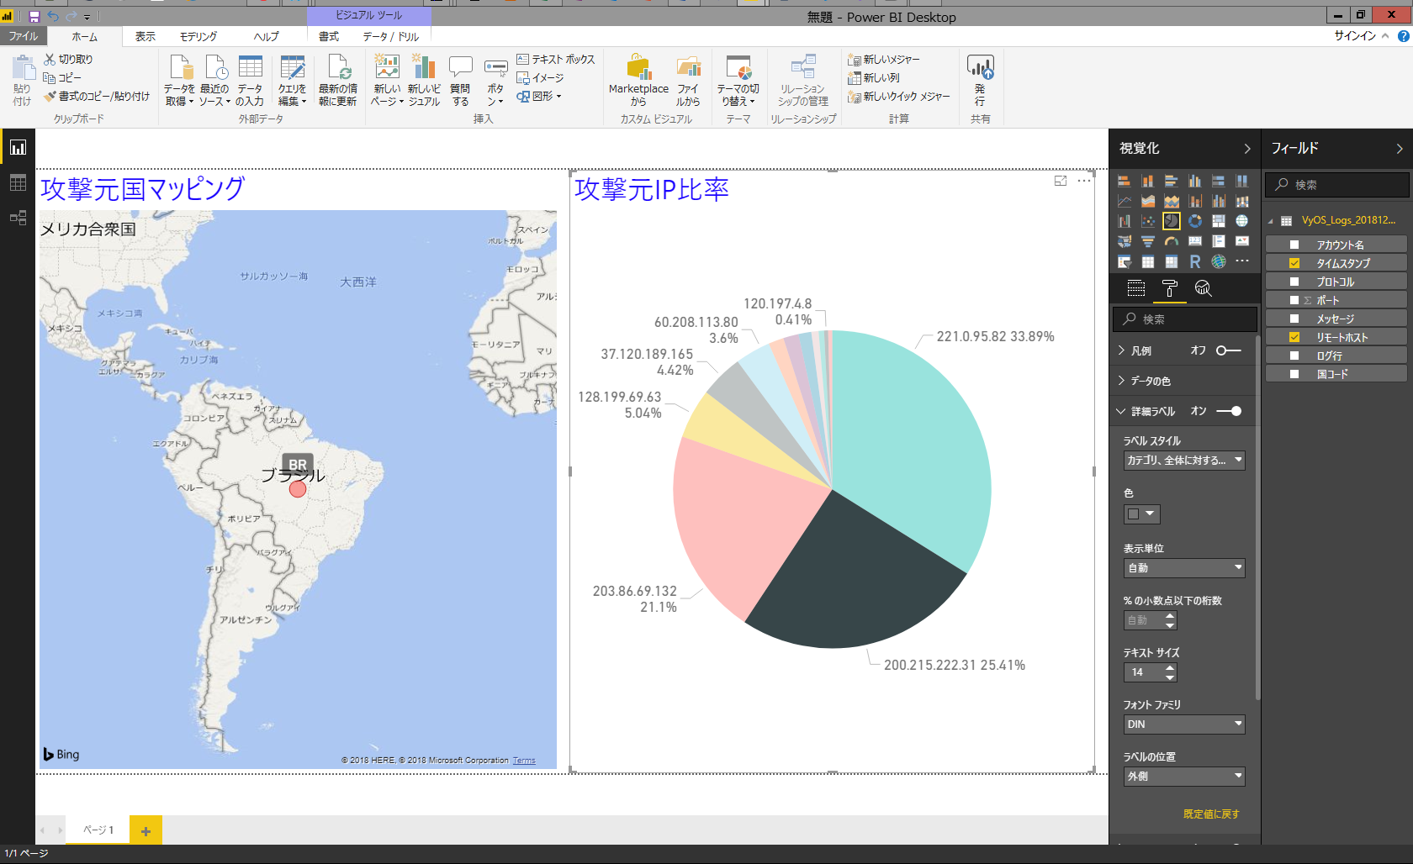1413x864 pixels.
Task: Click focus mode icon on pie chart
Action: pyautogui.click(x=1061, y=181)
